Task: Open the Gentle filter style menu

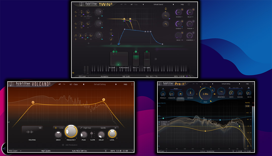Action: pyautogui.click(x=103, y=128)
